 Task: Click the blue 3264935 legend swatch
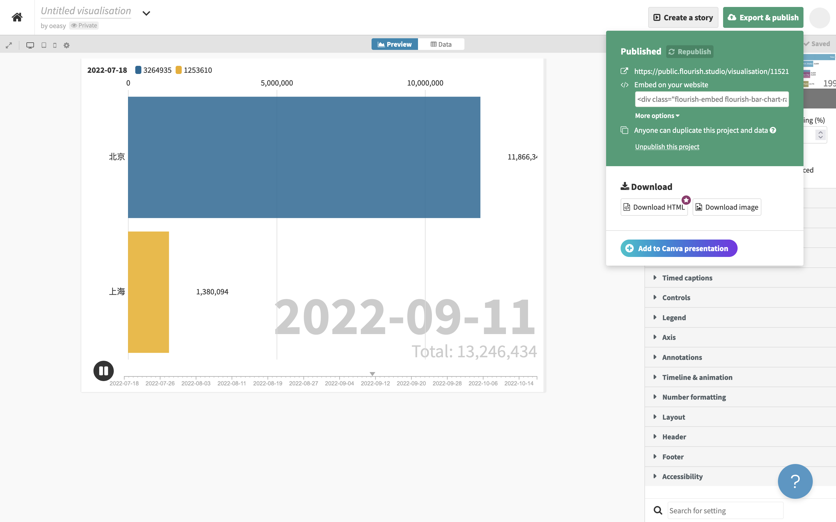click(x=138, y=70)
